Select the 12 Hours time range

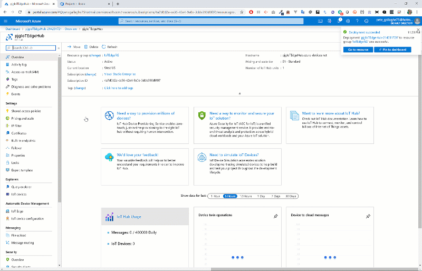[246, 196]
